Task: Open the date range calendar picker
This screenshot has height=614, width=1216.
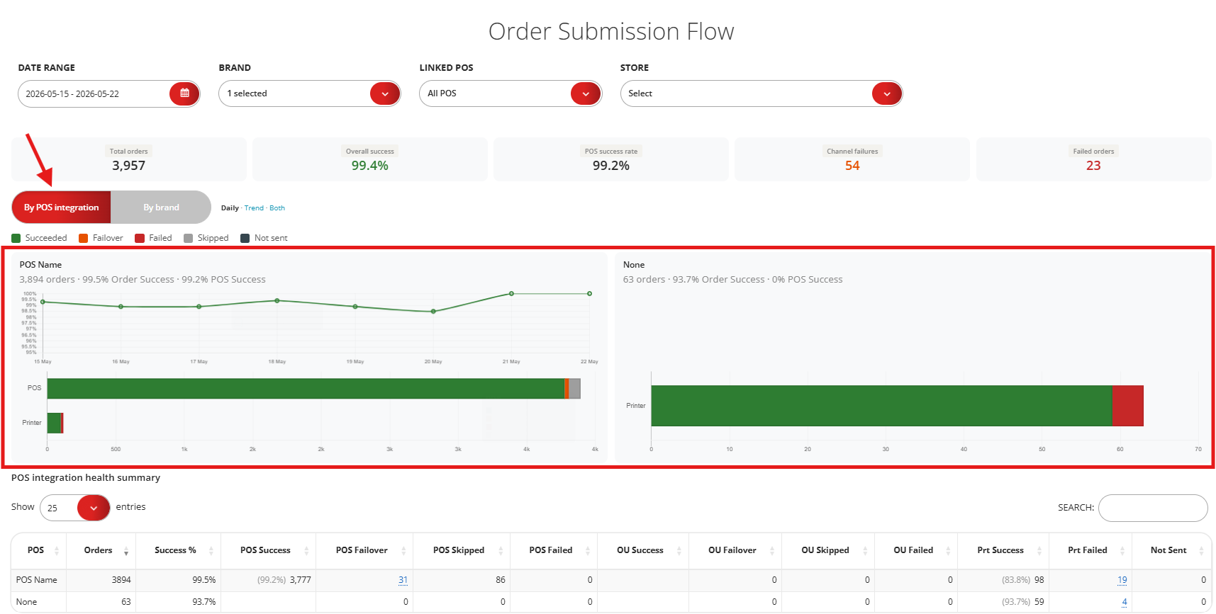Action: point(184,93)
